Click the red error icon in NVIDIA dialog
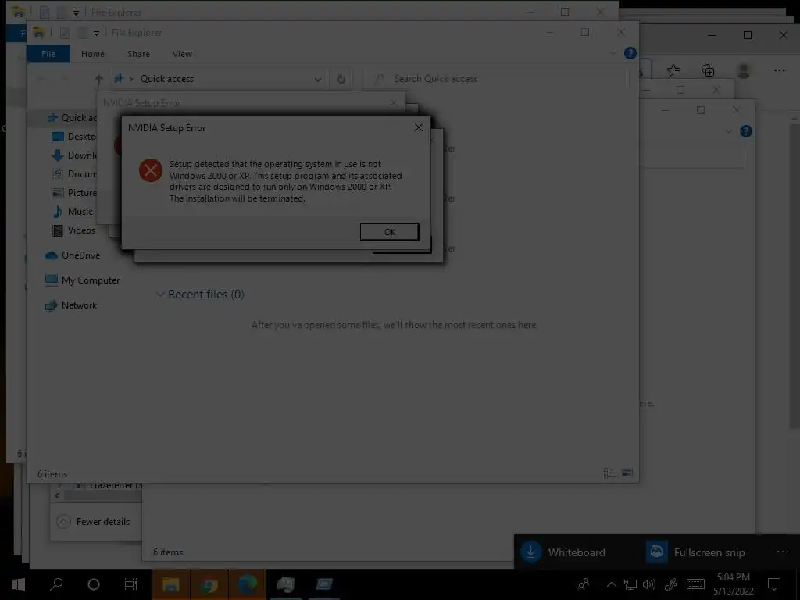Viewport: 800px width, 600px height. click(x=151, y=170)
